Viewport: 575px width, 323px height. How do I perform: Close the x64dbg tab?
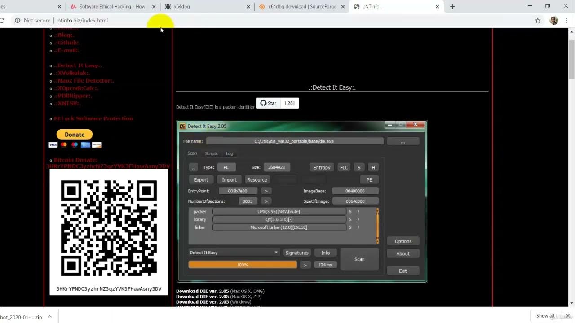(249, 7)
